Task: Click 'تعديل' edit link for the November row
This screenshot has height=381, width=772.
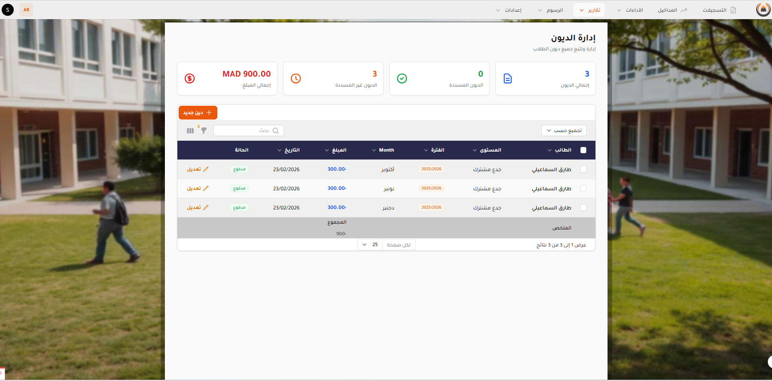Action: click(197, 189)
